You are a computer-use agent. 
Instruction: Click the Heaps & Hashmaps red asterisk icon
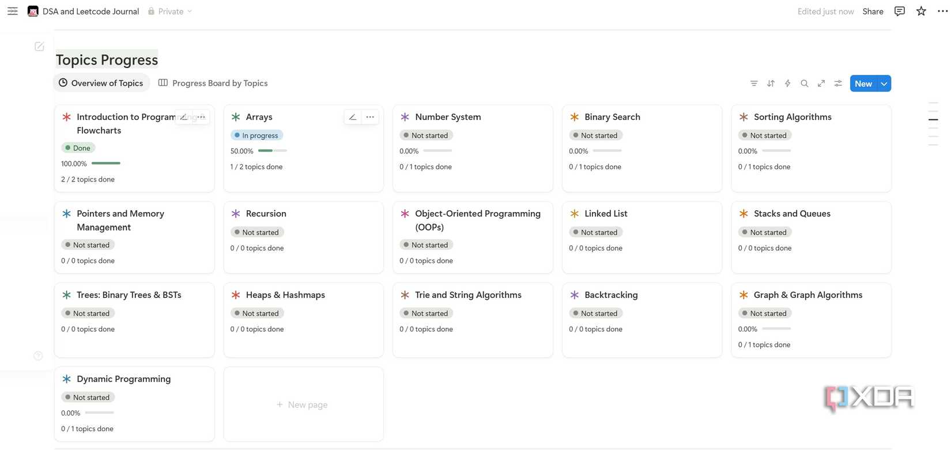point(236,295)
